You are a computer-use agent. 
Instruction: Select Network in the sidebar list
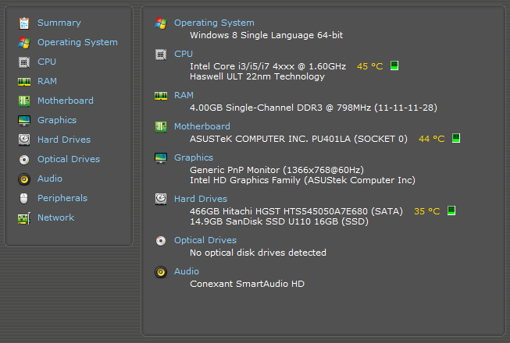click(56, 217)
